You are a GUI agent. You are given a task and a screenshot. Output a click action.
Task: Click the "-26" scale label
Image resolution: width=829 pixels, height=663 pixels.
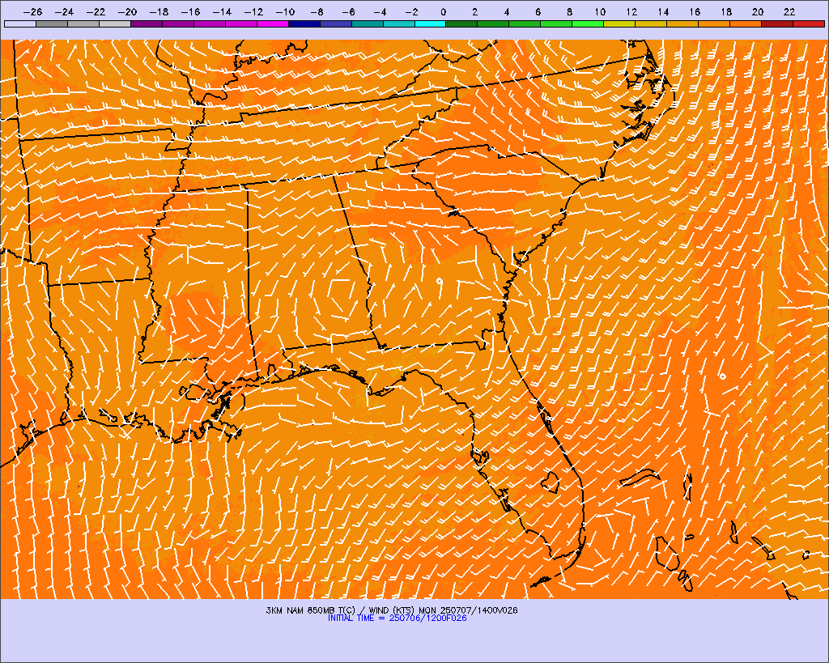click(x=32, y=11)
